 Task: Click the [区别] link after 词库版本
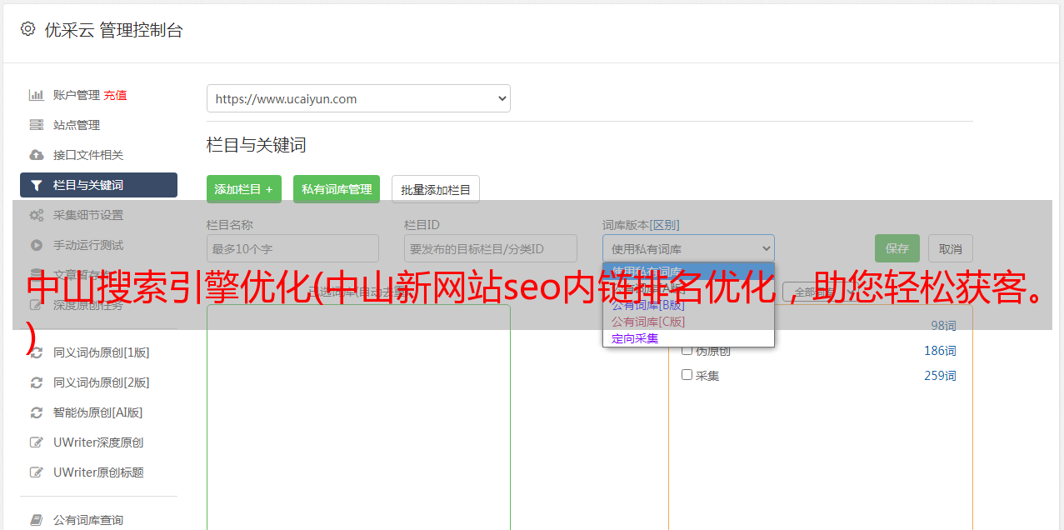[666, 225]
